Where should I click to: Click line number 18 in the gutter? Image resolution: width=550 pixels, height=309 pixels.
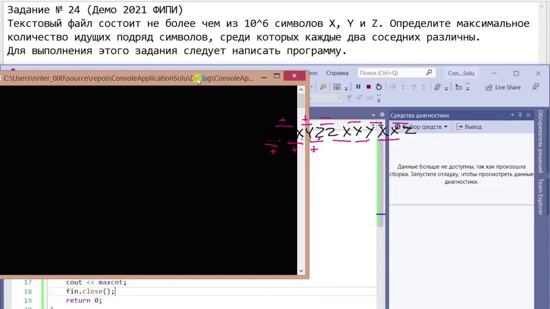pyautogui.click(x=28, y=291)
